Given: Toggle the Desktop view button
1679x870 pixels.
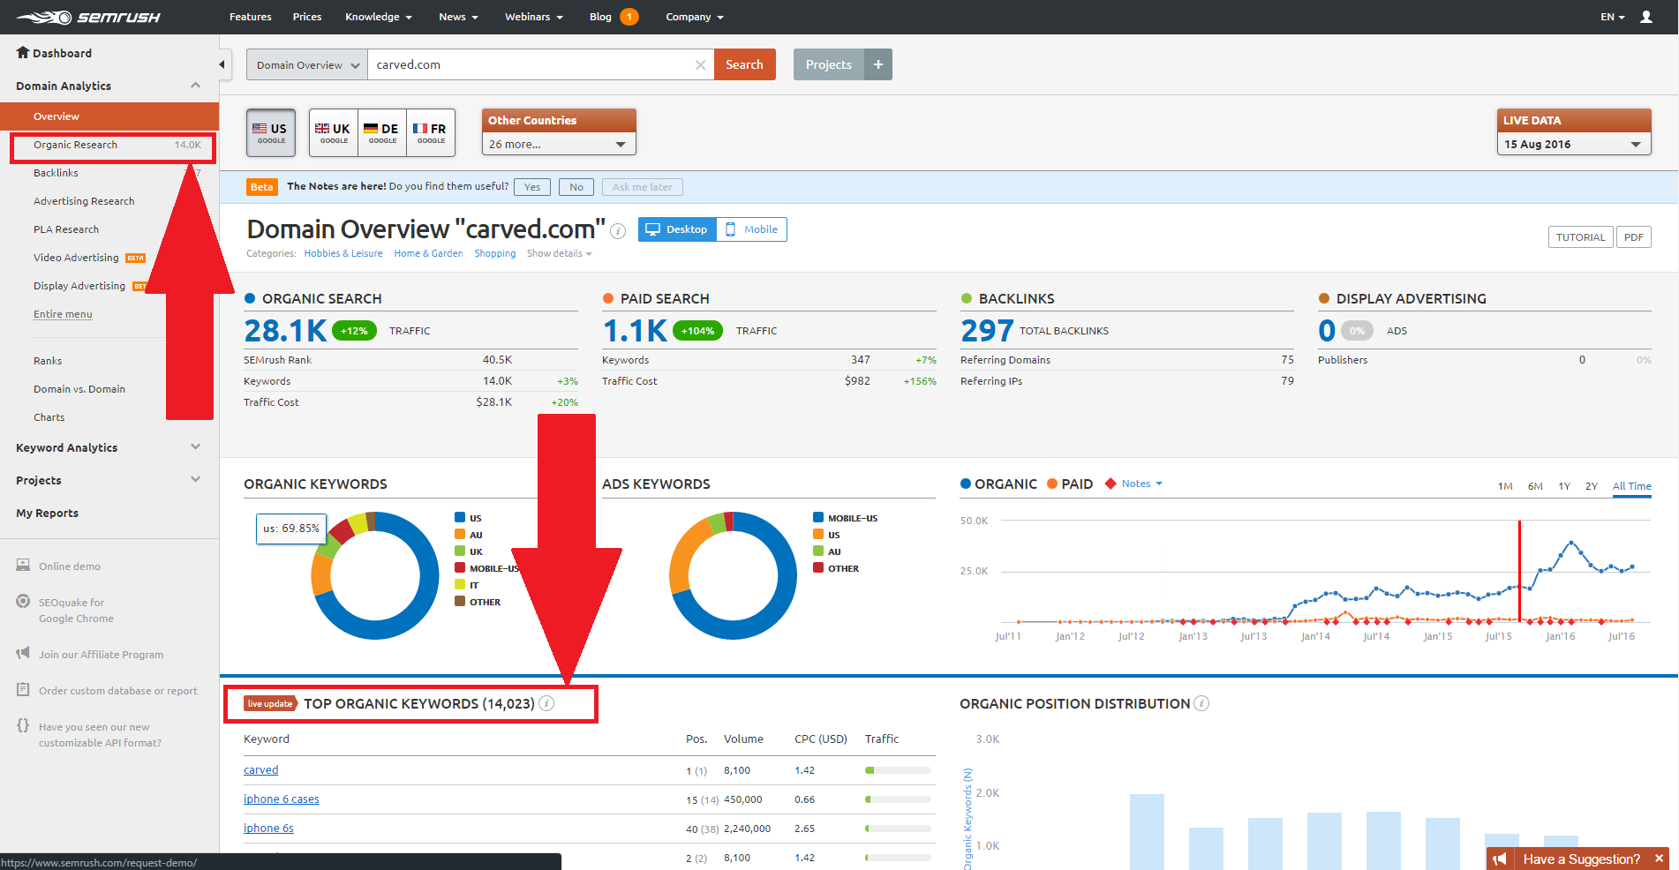Looking at the screenshot, I should click(x=677, y=229).
